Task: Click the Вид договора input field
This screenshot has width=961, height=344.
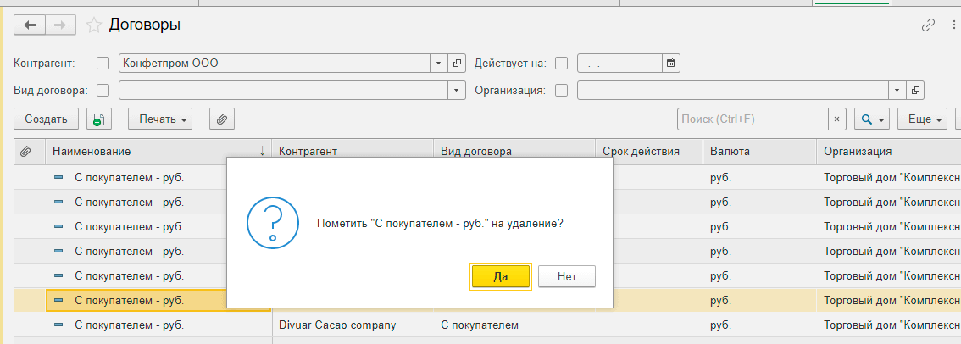Action: 284,90
